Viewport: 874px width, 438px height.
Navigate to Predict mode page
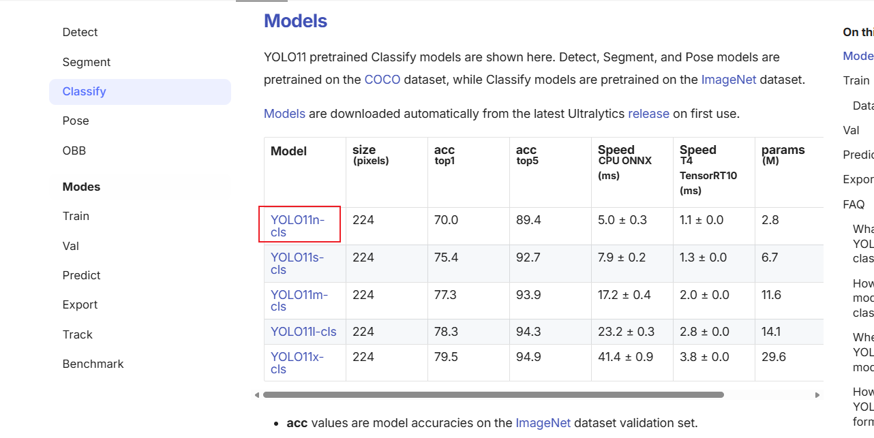[x=81, y=275]
